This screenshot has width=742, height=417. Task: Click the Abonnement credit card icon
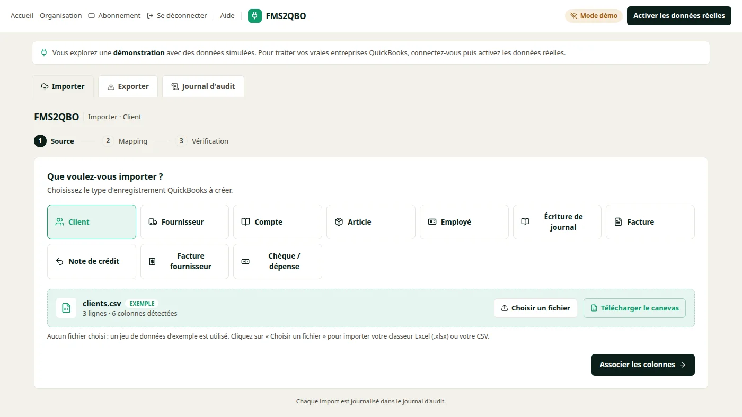tap(92, 16)
